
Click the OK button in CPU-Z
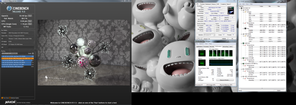(232, 39)
